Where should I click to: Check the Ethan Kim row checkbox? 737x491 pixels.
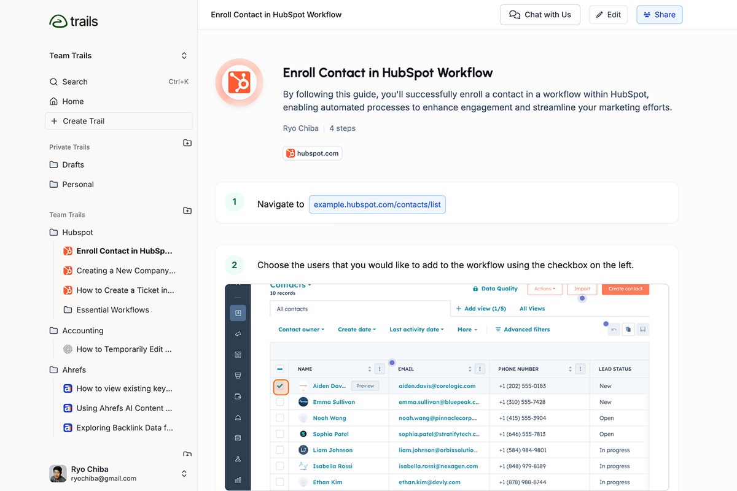tap(280, 482)
